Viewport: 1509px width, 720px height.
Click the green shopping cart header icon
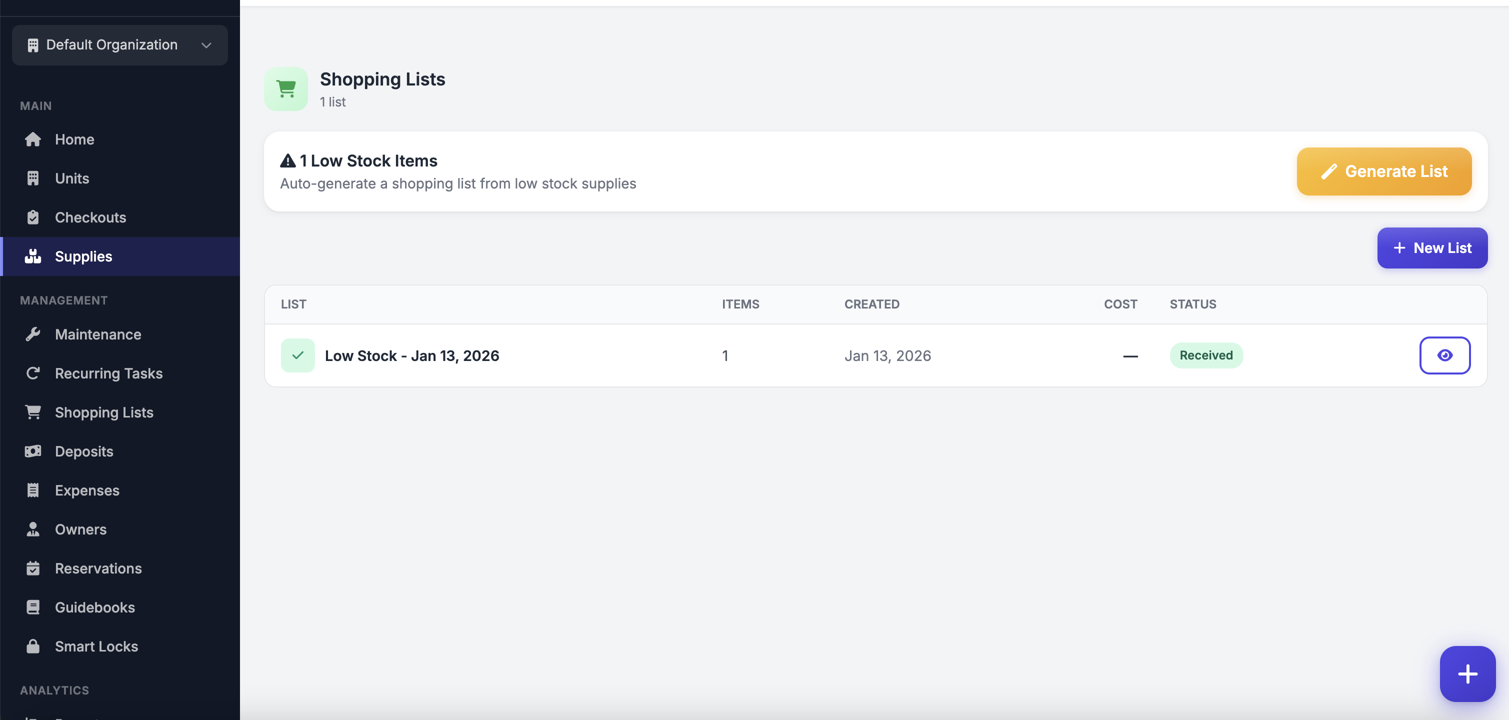(286, 89)
